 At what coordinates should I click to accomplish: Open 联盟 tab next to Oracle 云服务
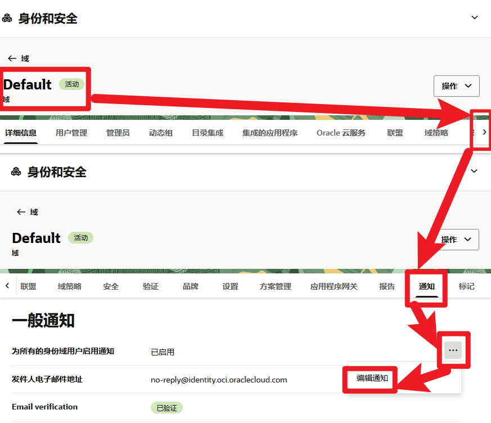pos(395,133)
